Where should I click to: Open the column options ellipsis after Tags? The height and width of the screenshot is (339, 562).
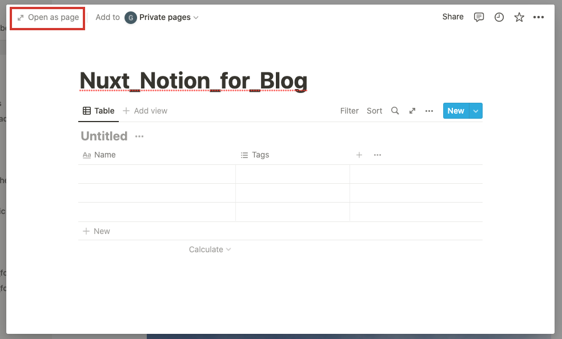[378, 155]
